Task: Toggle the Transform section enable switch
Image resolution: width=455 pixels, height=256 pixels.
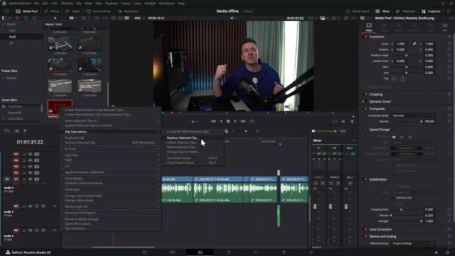Action: click(x=366, y=37)
